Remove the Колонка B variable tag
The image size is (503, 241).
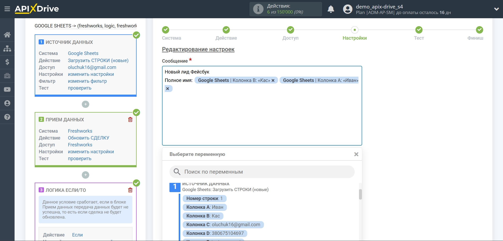click(x=273, y=81)
